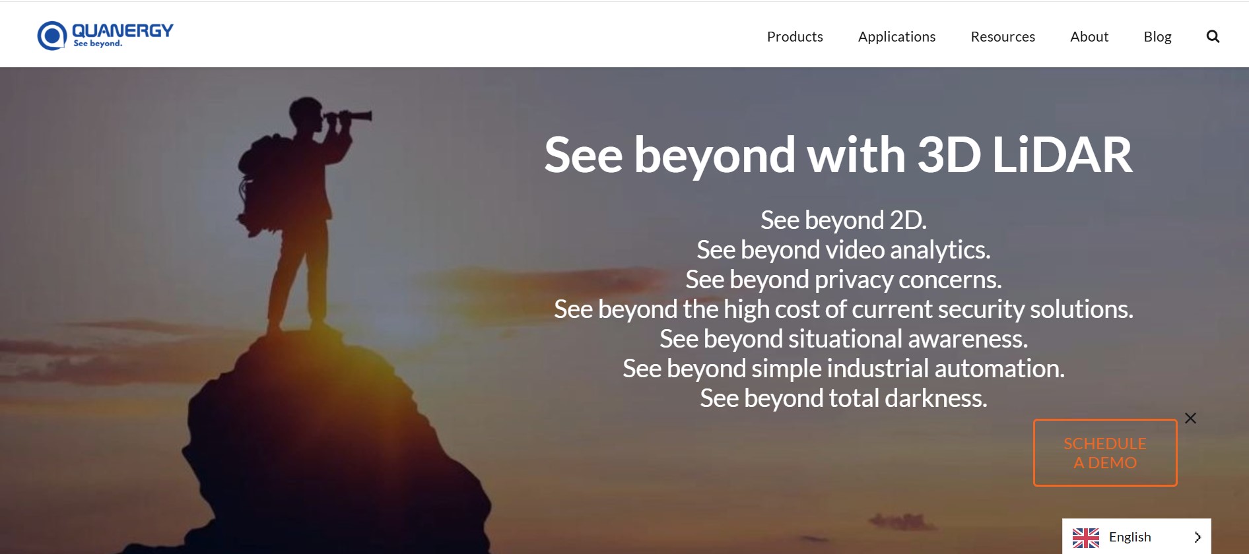The width and height of the screenshot is (1249, 554).
Task: Click the "See beyond with 3D LiDAR" headline
Action: click(x=838, y=155)
